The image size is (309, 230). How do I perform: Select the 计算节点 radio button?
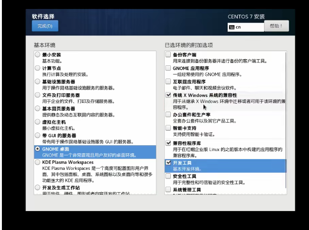point(37,68)
